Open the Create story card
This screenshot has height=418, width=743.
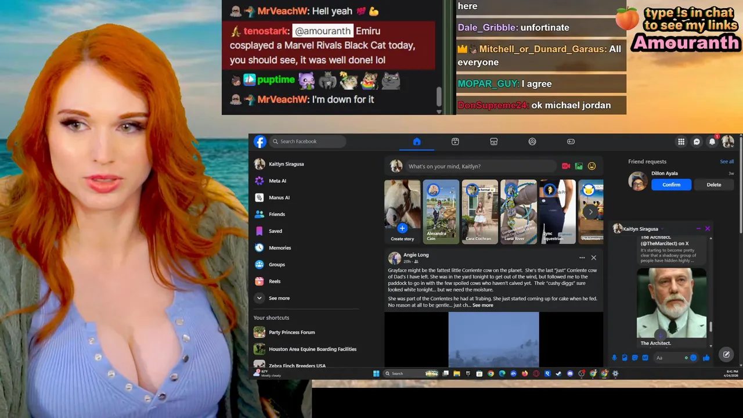coord(402,212)
